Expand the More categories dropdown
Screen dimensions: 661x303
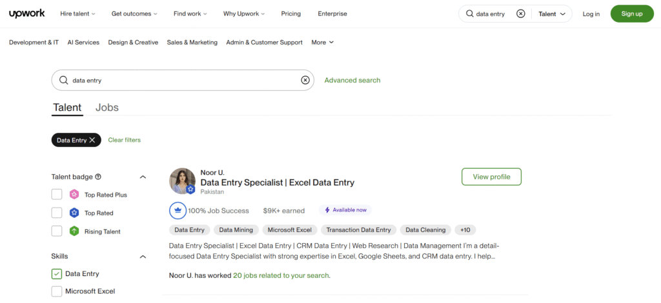click(x=323, y=42)
